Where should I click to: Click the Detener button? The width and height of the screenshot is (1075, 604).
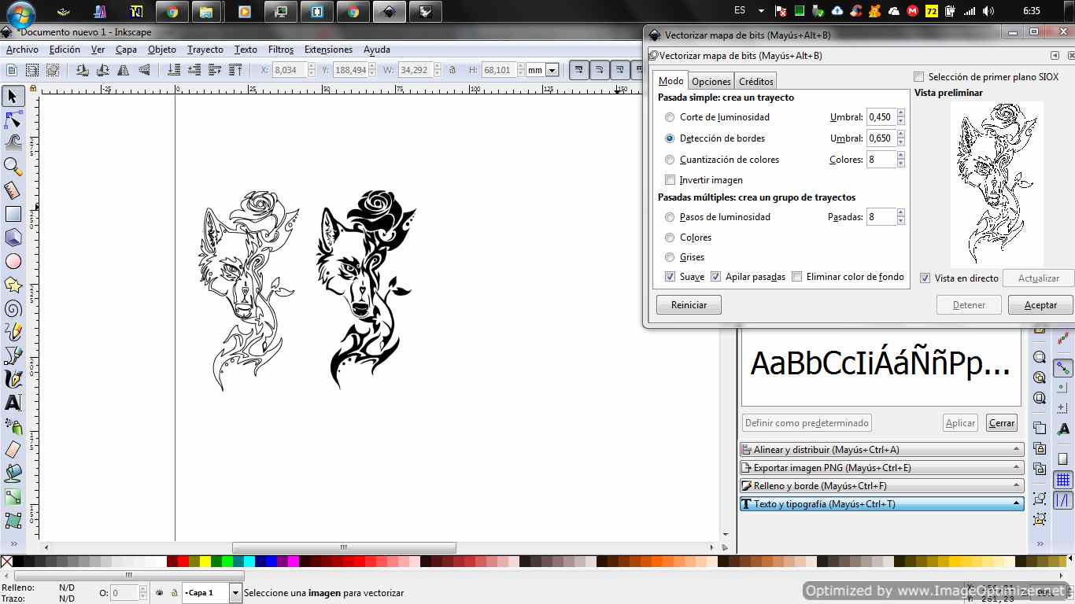pos(969,305)
